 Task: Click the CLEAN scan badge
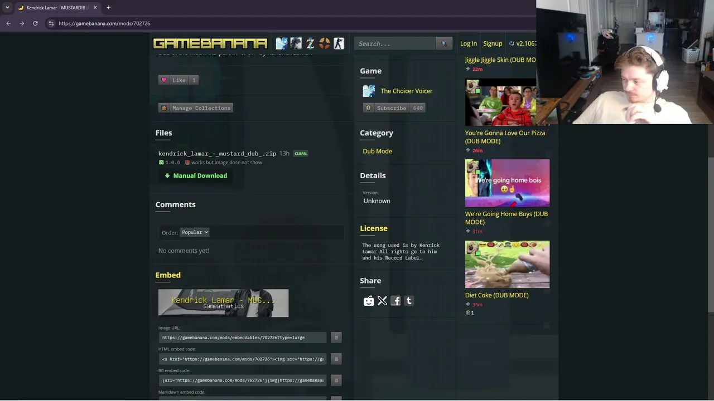pos(301,154)
